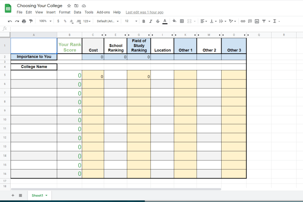Toggle italic formatting
Image resolution: width=303 pixels, height=202 pixels.
click(x=151, y=21)
